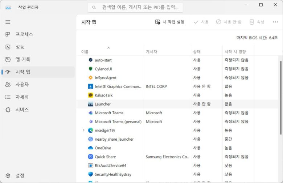Select the OneDrive entry name
Screen dimensions: 283x183
click(103, 148)
